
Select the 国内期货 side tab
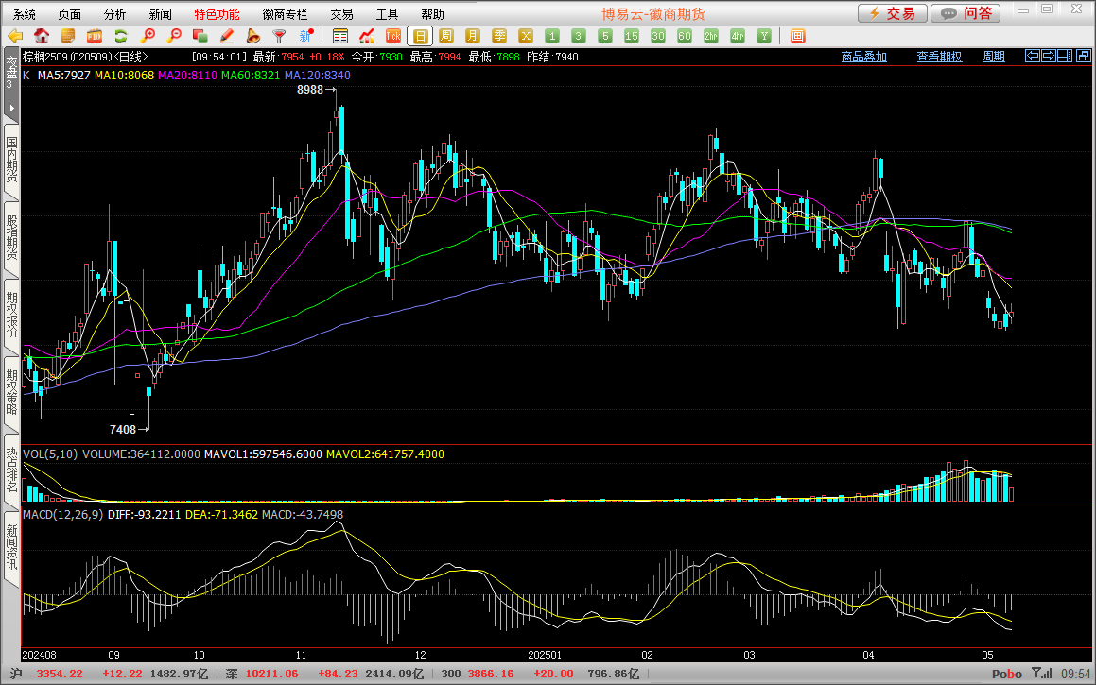(x=11, y=159)
